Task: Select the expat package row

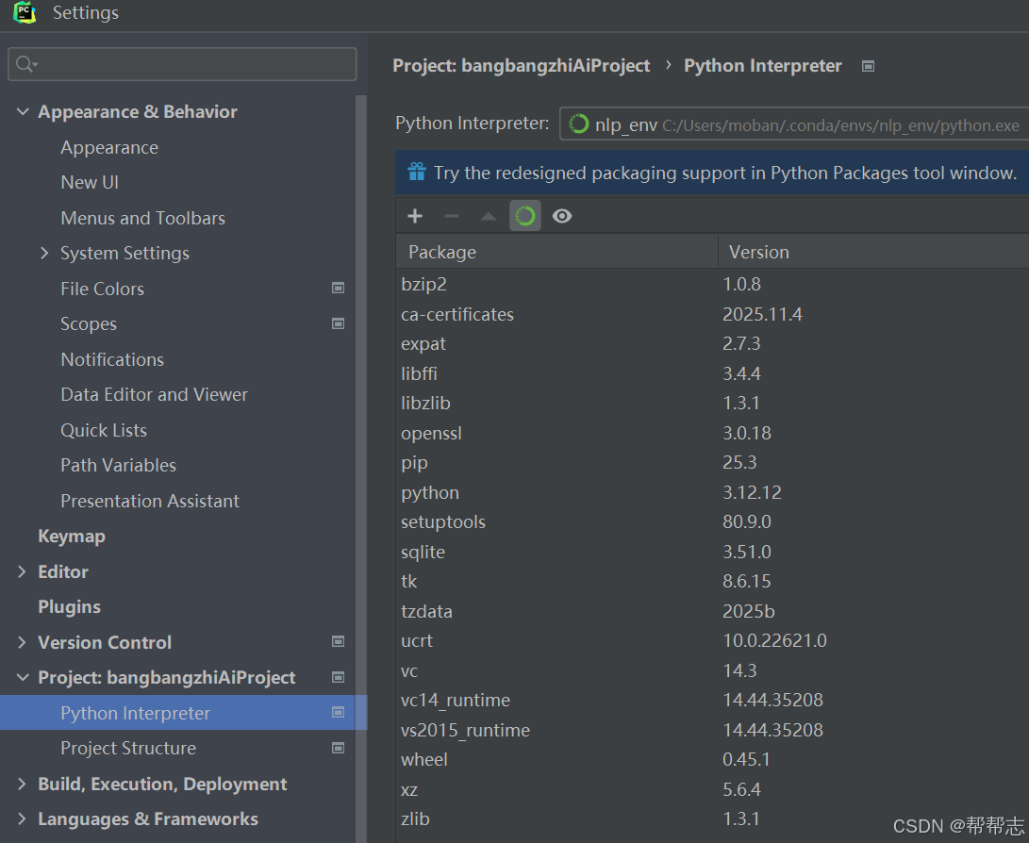Action: [x=712, y=344]
